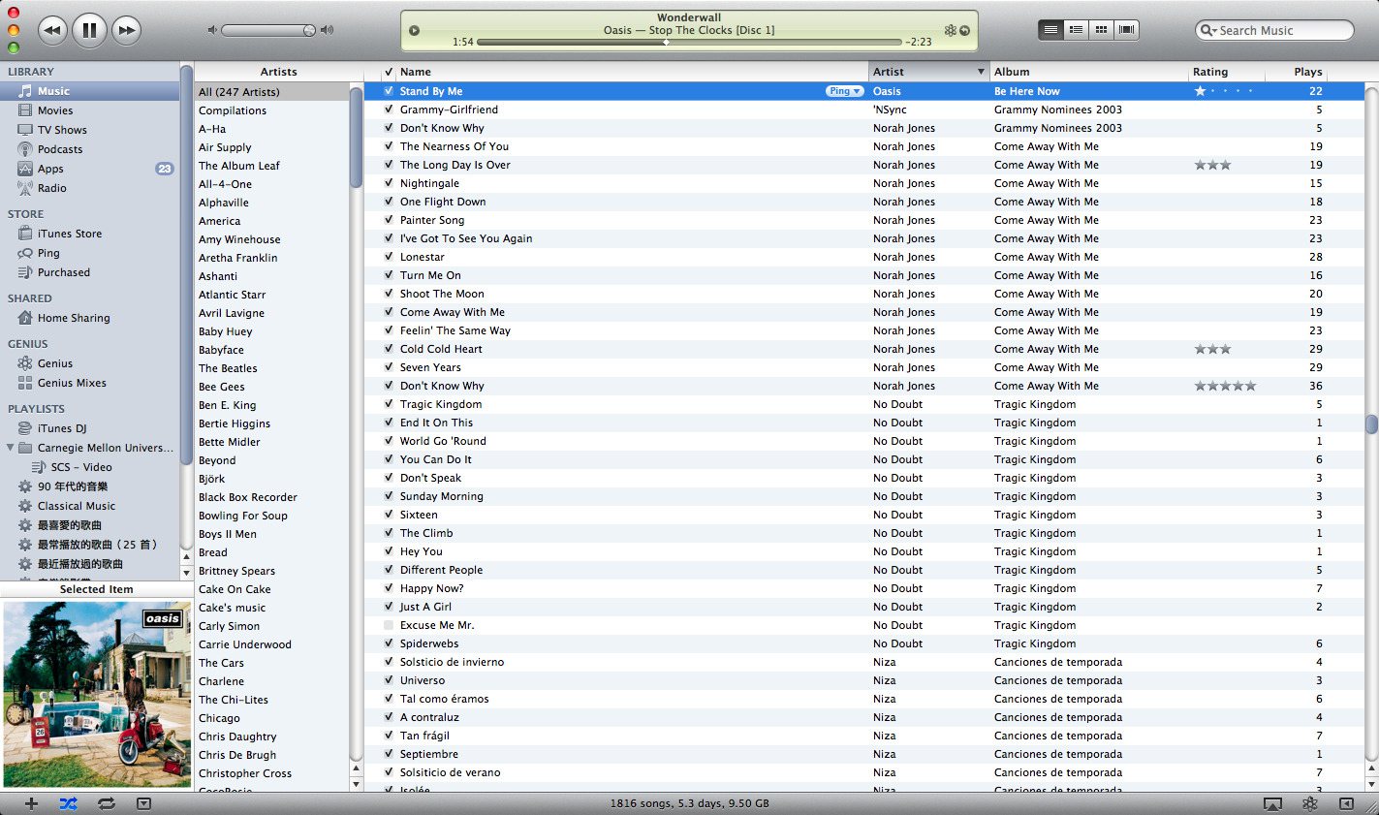The image size is (1379, 815).
Task: Adjust the volume slider
Action: (268, 30)
